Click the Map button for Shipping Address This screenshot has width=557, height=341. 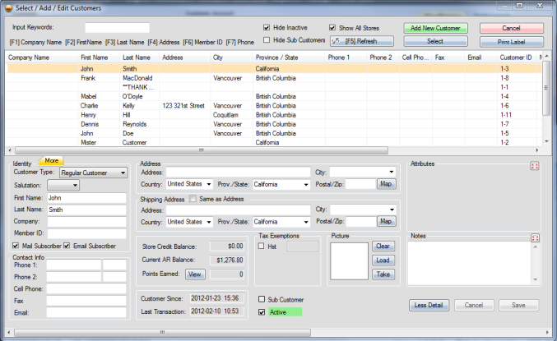point(386,221)
